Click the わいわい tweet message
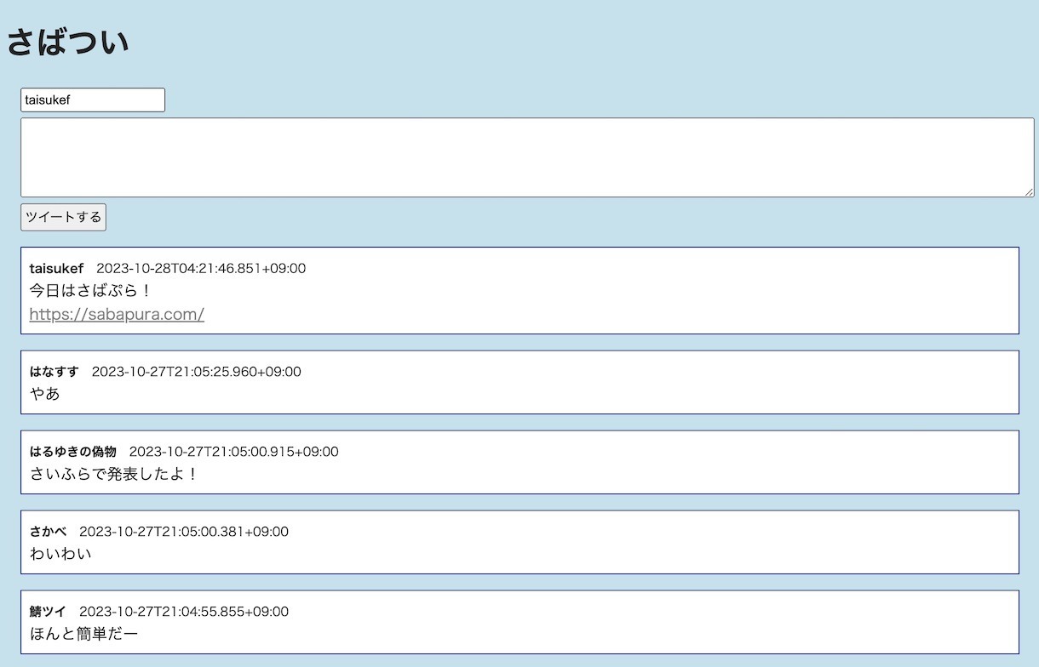The width and height of the screenshot is (1039, 667). pos(60,554)
